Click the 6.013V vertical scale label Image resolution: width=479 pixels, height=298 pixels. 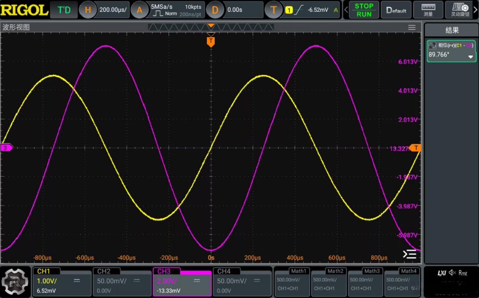tap(408, 62)
